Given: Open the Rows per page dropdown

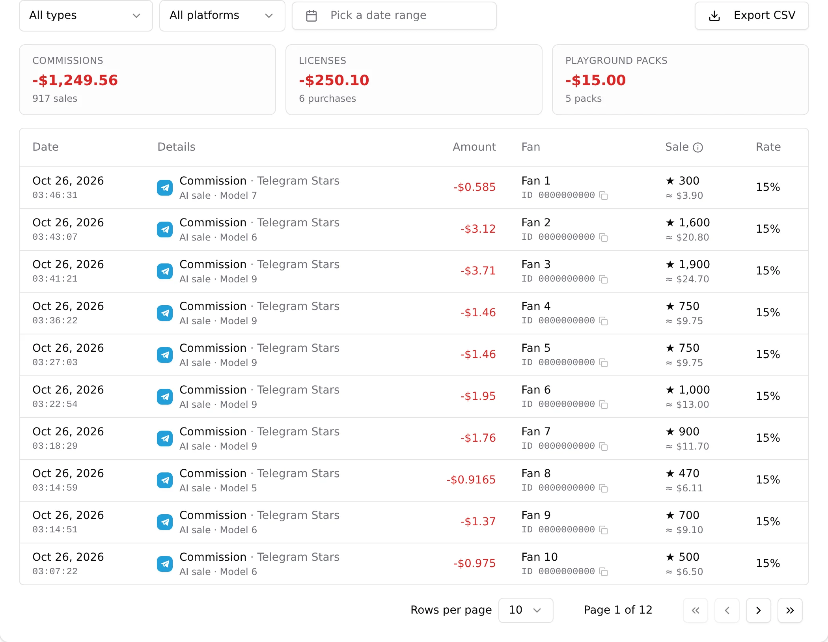Looking at the screenshot, I should coord(526,610).
